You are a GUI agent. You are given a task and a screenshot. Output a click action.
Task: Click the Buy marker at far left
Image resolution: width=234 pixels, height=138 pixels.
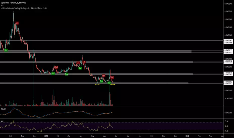(6, 50)
